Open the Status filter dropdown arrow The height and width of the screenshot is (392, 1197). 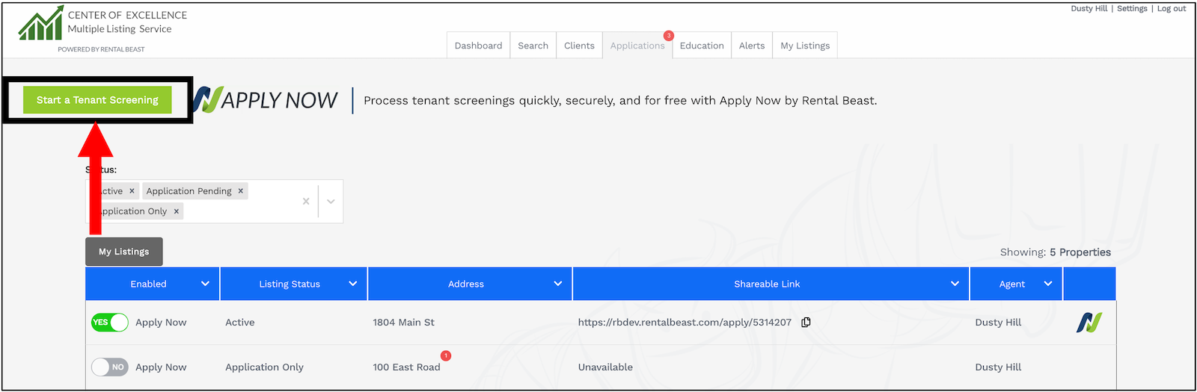(x=331, y=201)
